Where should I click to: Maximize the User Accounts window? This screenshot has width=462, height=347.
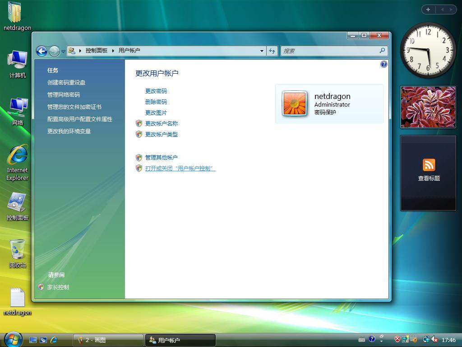click(364, 35)
